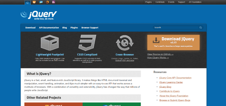Open jQuery Learning Center link
The width and height of the screenshot is (226, 106).
171,82
